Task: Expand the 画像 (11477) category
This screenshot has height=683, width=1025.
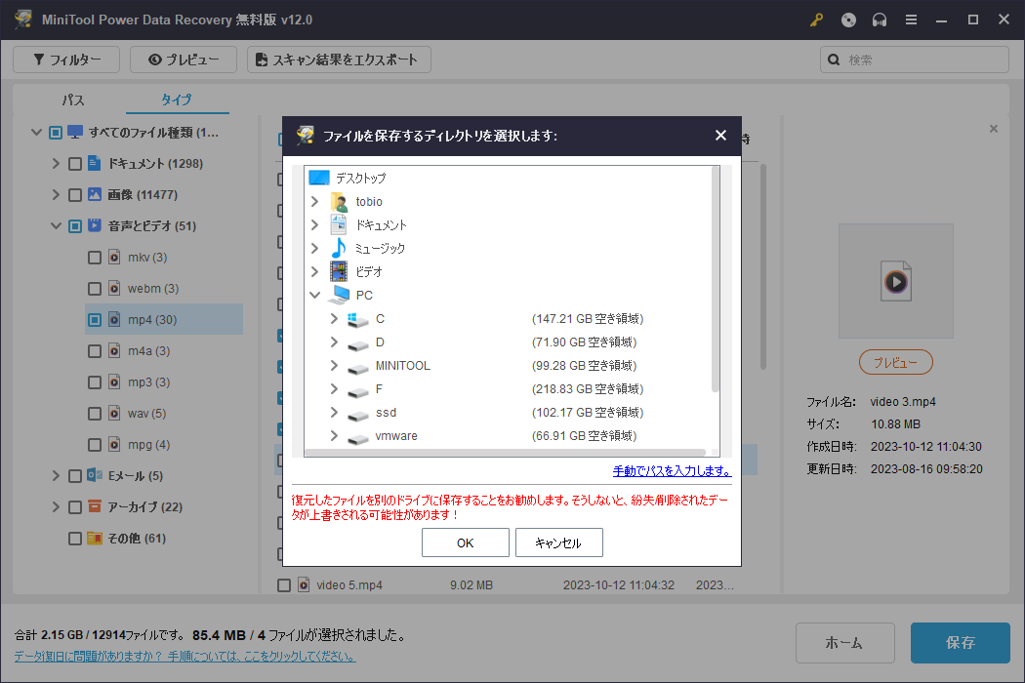Action: 56,195
